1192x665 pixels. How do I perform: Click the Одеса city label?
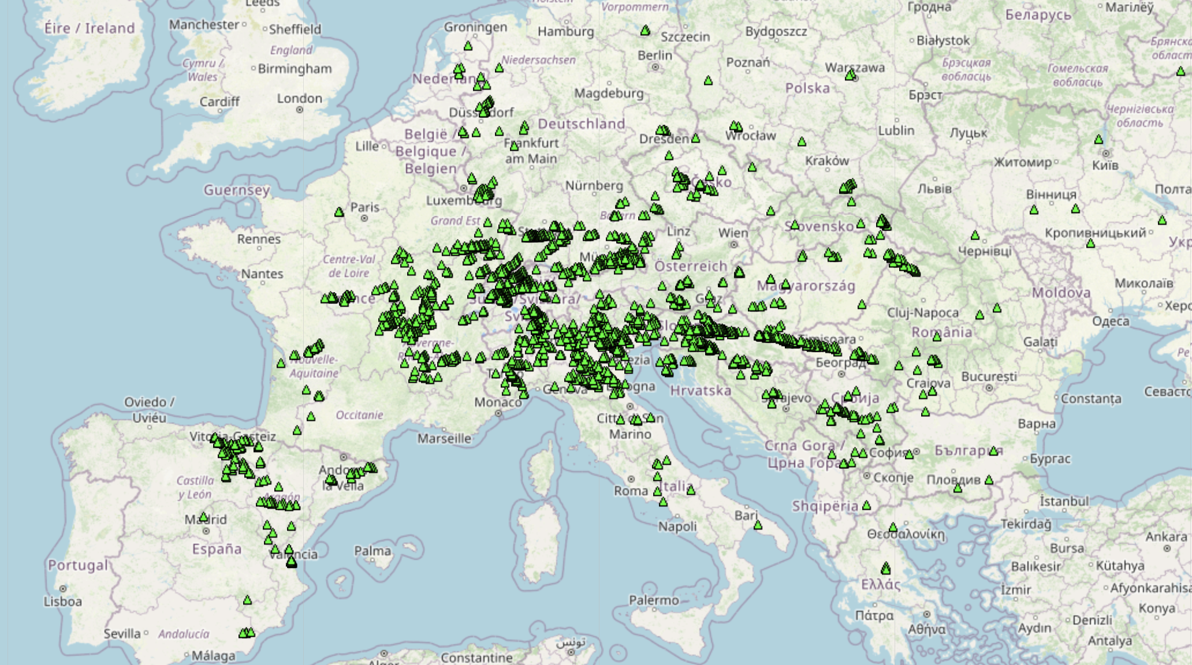coord(1111,321)
